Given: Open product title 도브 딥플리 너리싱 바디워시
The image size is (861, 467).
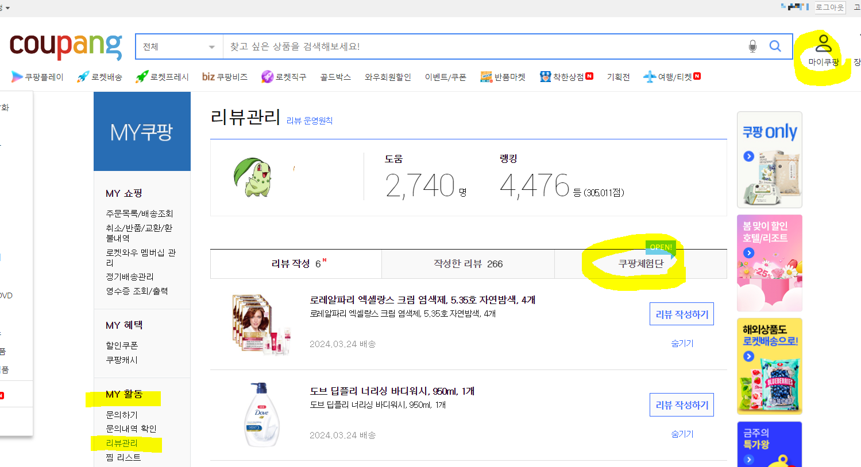Looking at the screenshot, I should 392,391.
